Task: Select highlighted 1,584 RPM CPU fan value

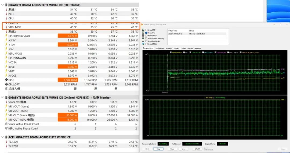Action: (x=68, y=80)
